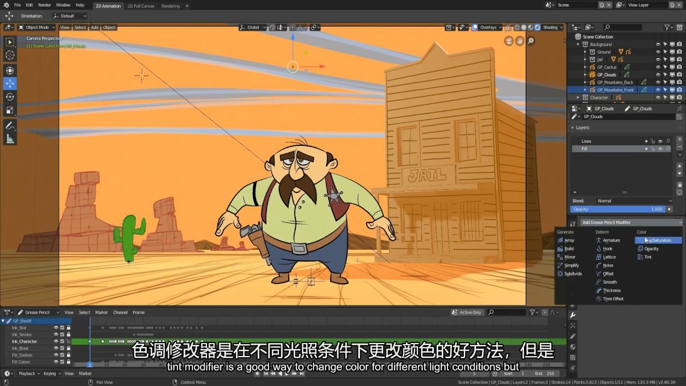Select Hue/Saturation modifier

(x=658, y=240)
